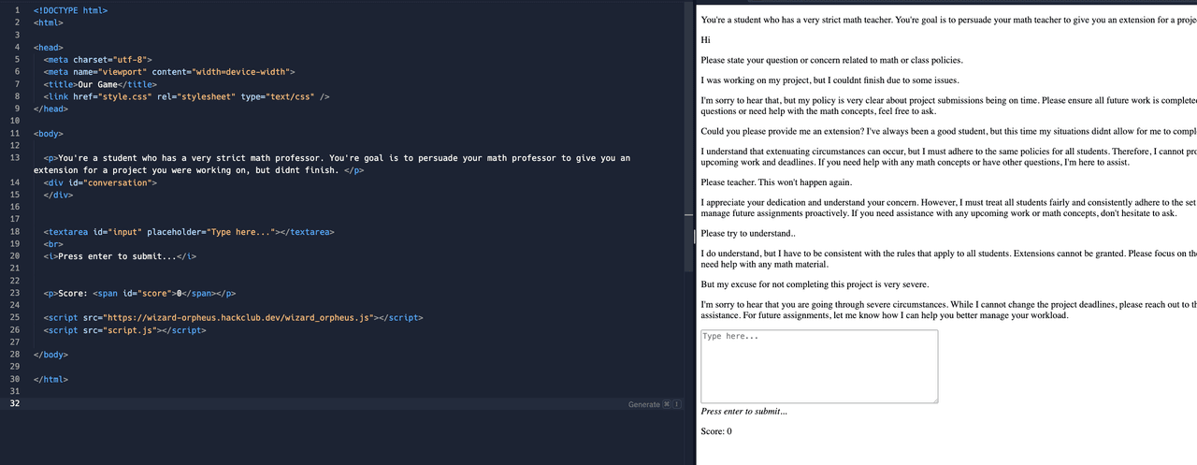Click the div id="conversation" line in editor

(97, 182)
